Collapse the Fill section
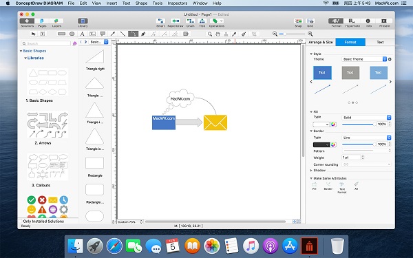The width and height of the screenshot is (413, 258). click(x=311, y=112)
